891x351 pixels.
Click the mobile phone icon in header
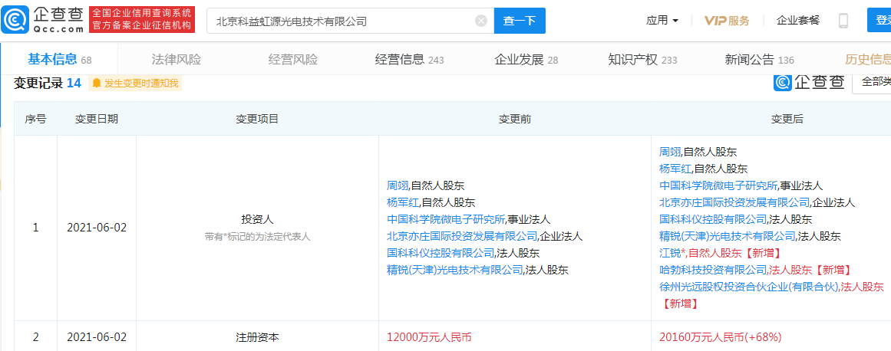843,21
